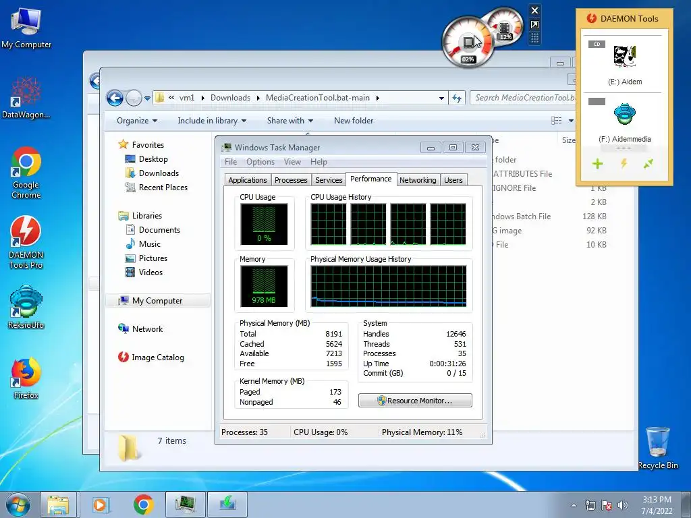Click the volume speaker tray icon
691x518 pixels.
tap(623, 505)
